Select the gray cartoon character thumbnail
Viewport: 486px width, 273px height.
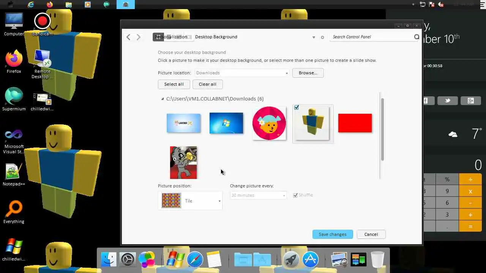183,162
